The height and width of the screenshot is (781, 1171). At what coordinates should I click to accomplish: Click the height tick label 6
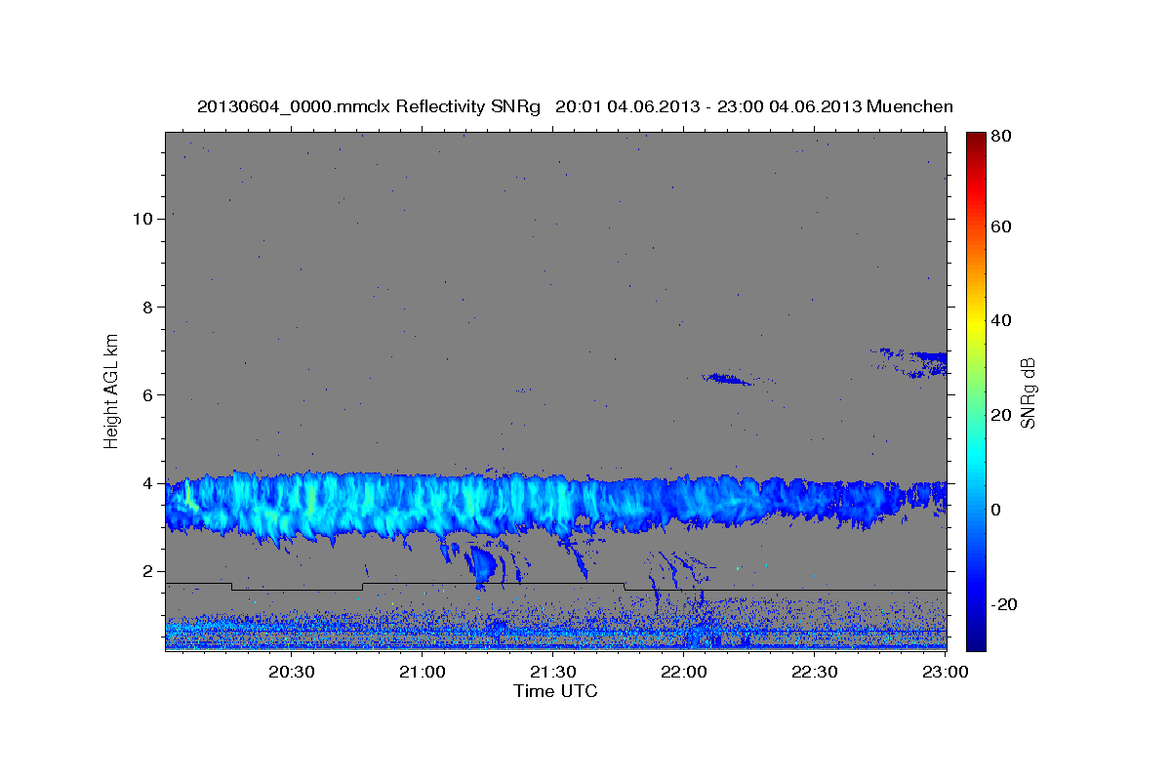point(147,394)
